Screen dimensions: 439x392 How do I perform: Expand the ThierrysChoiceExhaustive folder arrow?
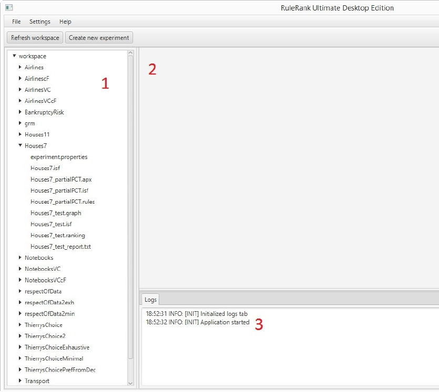[x=20, y=347]
